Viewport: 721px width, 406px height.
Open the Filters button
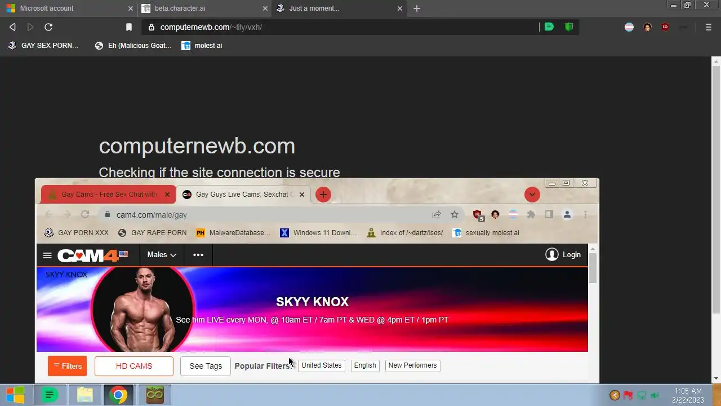click(67, 366)
